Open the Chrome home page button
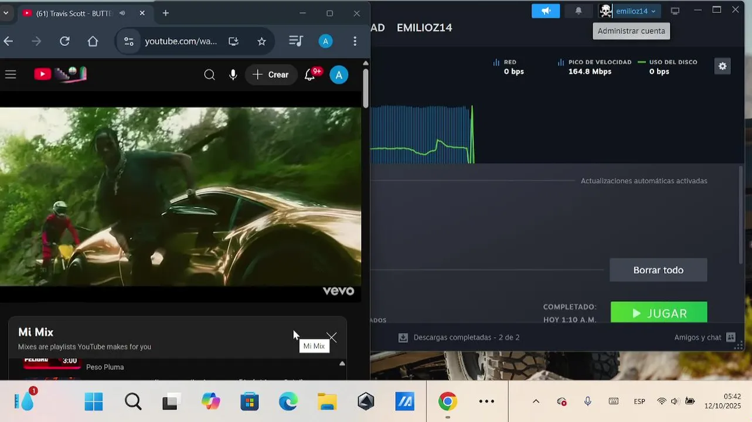The width and height of the screenshot is (752, 422). tap(93, 41)
